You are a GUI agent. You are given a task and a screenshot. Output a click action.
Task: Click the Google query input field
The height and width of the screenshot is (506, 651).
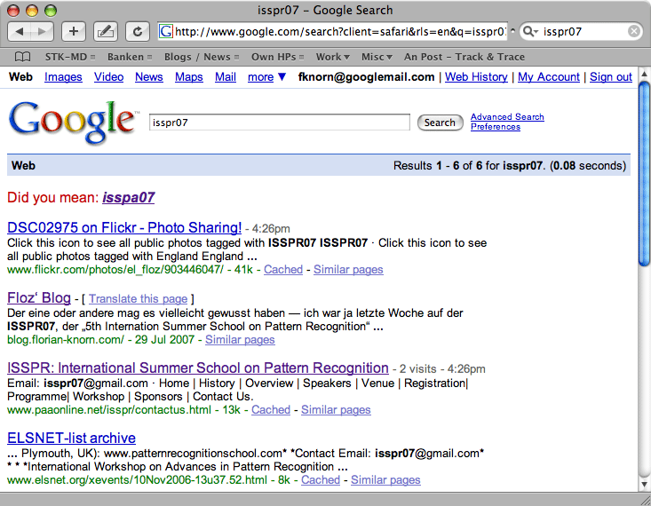click(280, 123)
